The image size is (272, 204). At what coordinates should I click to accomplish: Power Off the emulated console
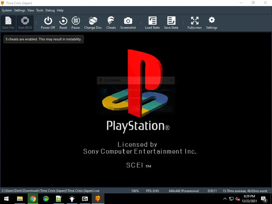48,23
